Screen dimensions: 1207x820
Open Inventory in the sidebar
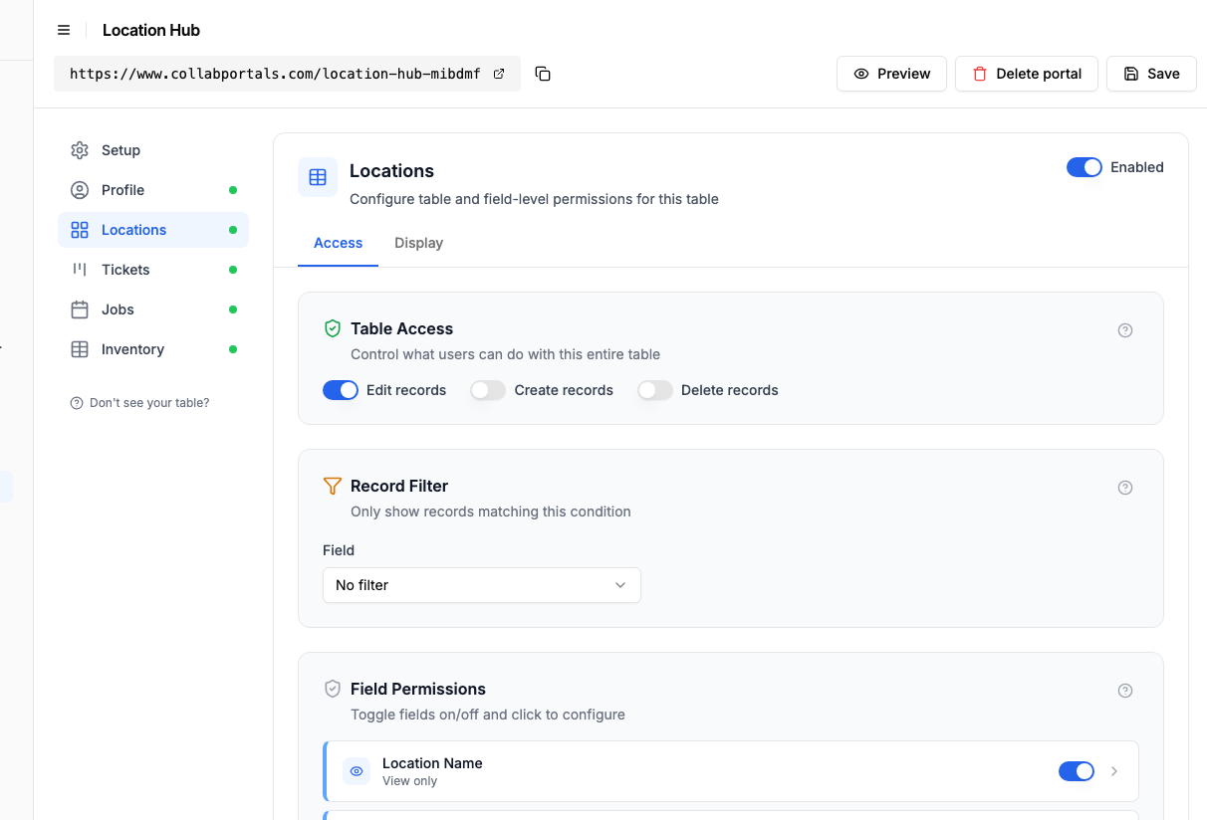(153, 349)
